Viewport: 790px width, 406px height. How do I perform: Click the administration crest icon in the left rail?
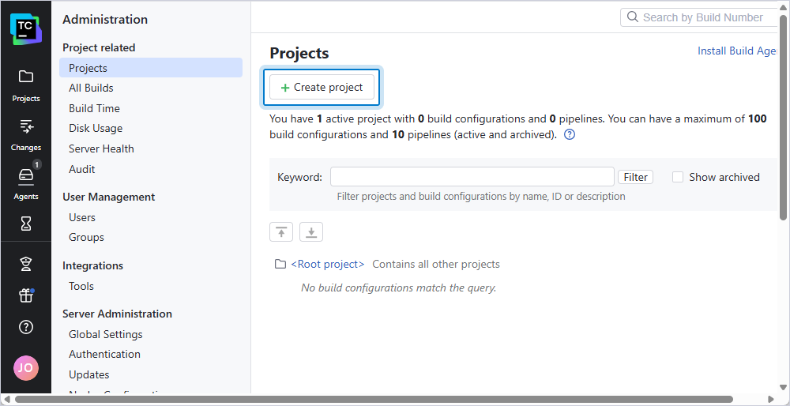pyautogui.click(x=26, y=264)
